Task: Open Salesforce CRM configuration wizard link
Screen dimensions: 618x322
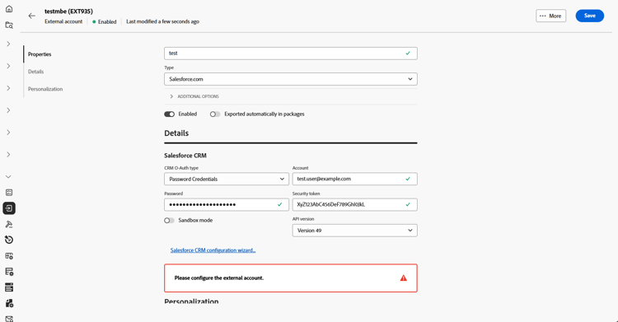Action: [x=213, y=250]
